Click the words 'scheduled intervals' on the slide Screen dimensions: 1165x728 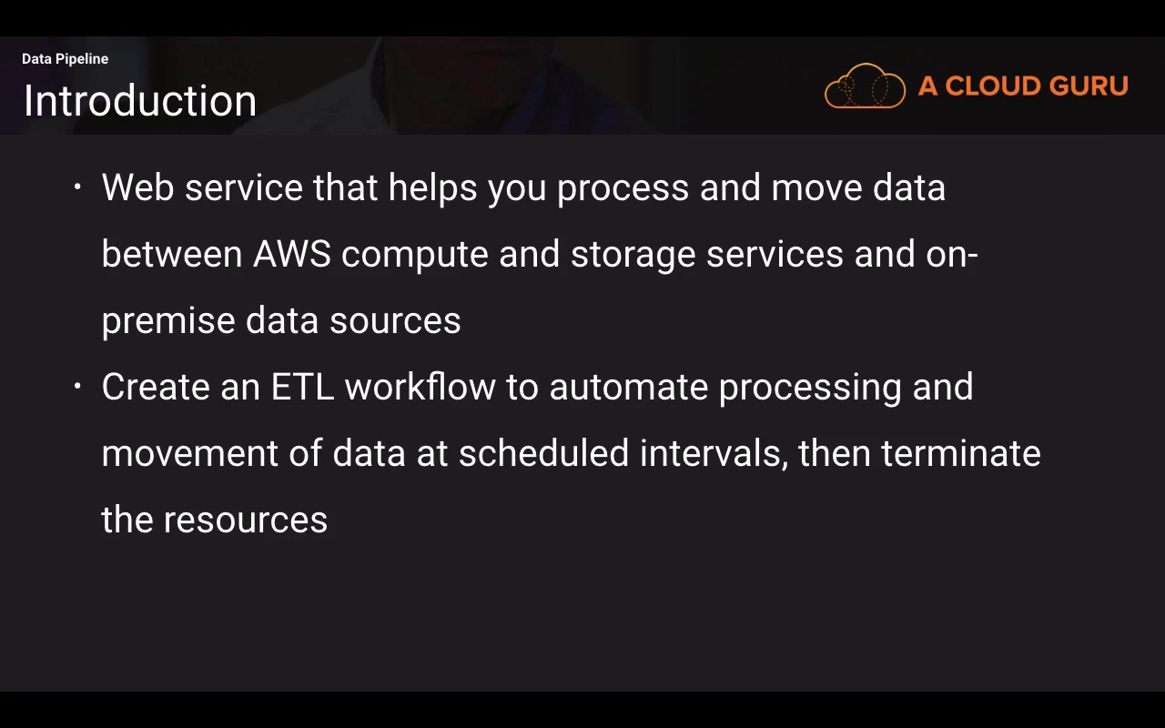click(622, 453)
